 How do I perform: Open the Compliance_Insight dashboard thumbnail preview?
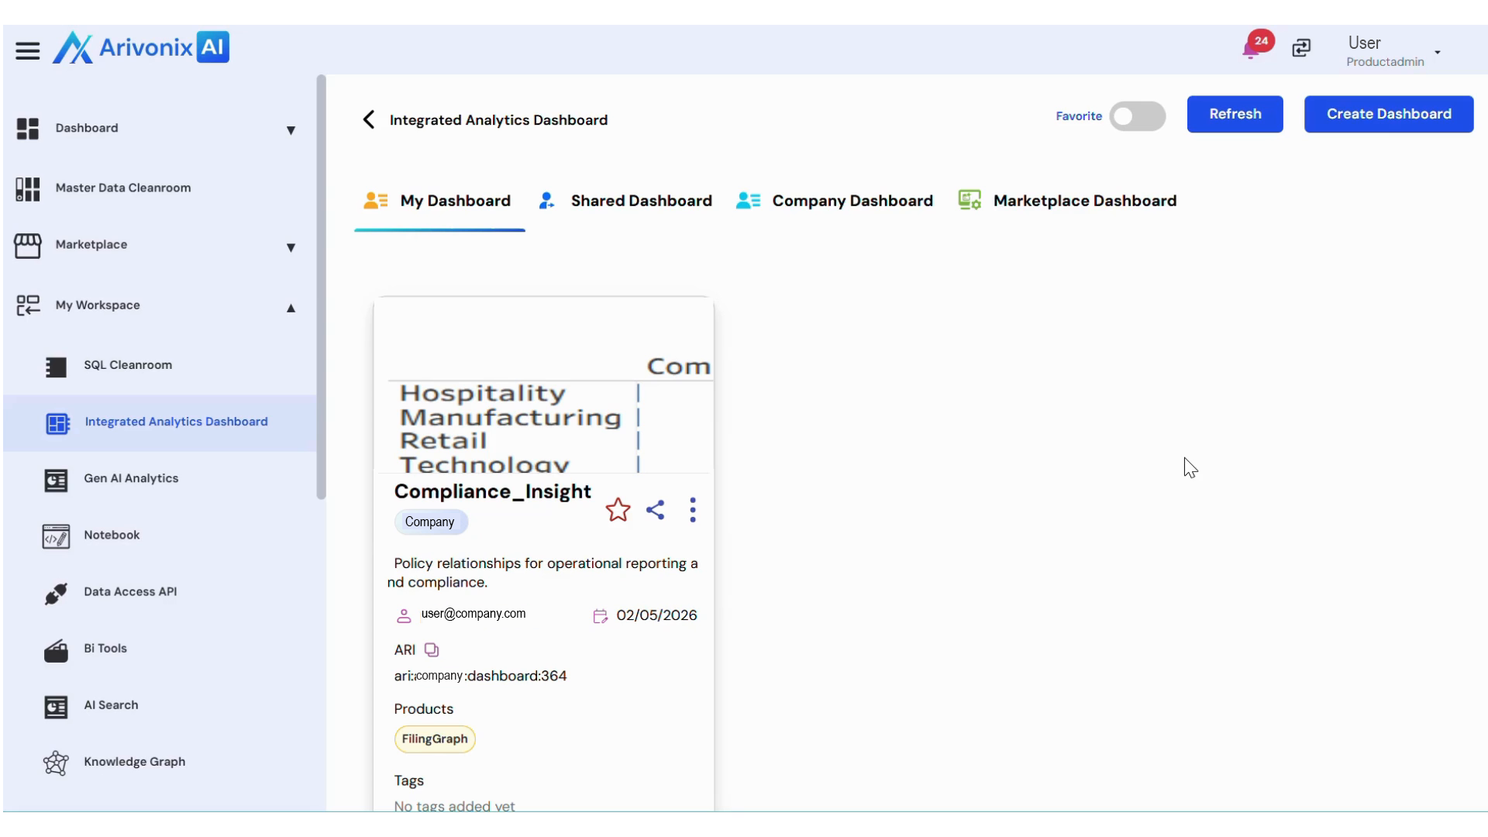[x=542, y=385]
